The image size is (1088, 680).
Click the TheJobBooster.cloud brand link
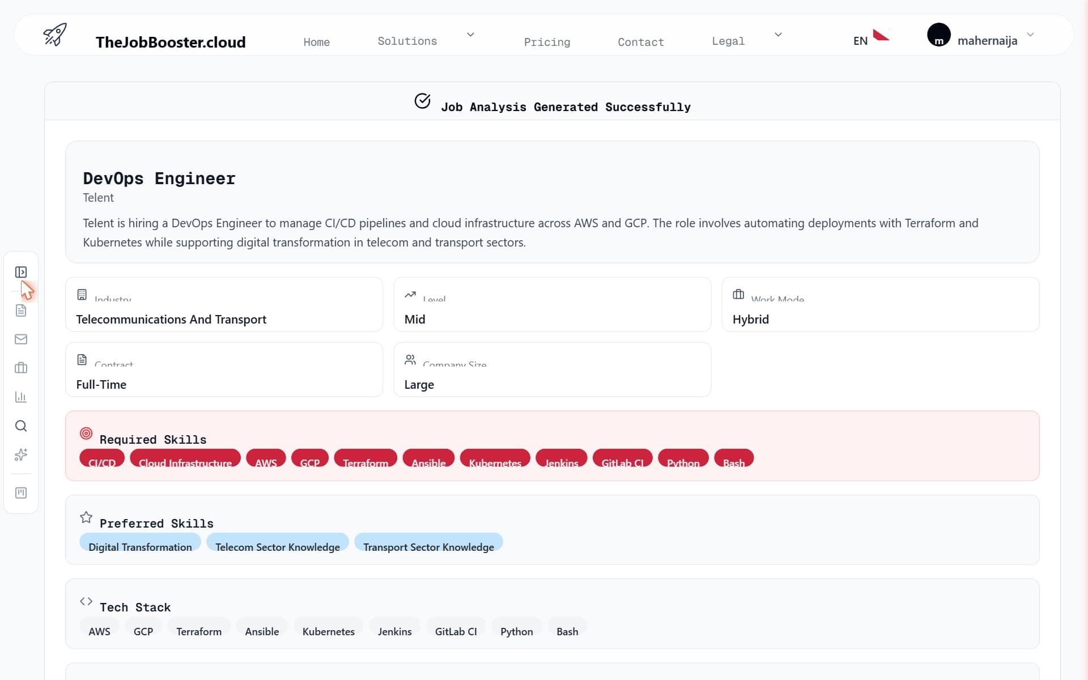click(x=171, y=42)
